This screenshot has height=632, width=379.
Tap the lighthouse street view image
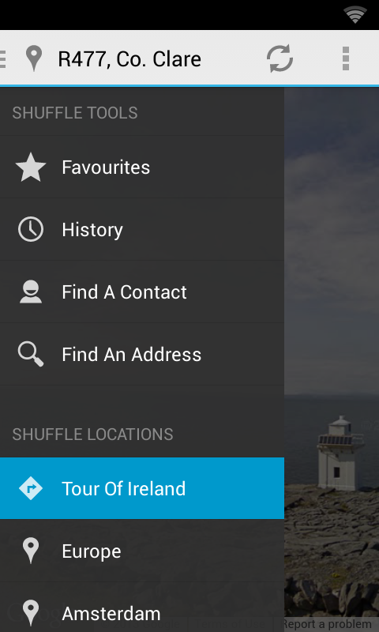click(x=332, y=351)
